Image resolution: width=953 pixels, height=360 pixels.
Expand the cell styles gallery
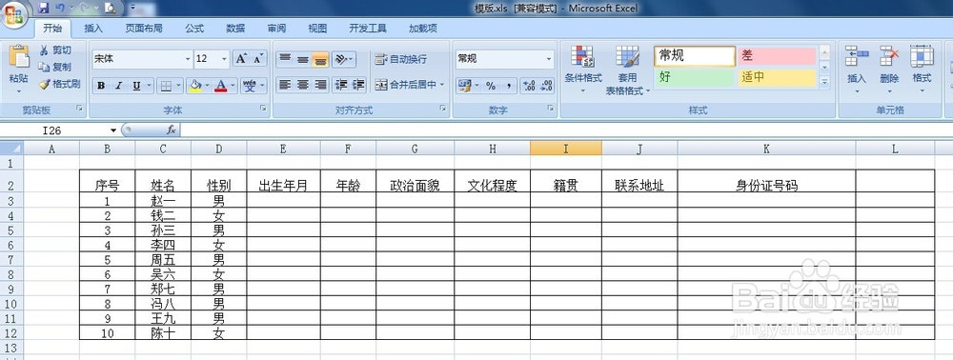pyautogui.click(x=824, y=81)
